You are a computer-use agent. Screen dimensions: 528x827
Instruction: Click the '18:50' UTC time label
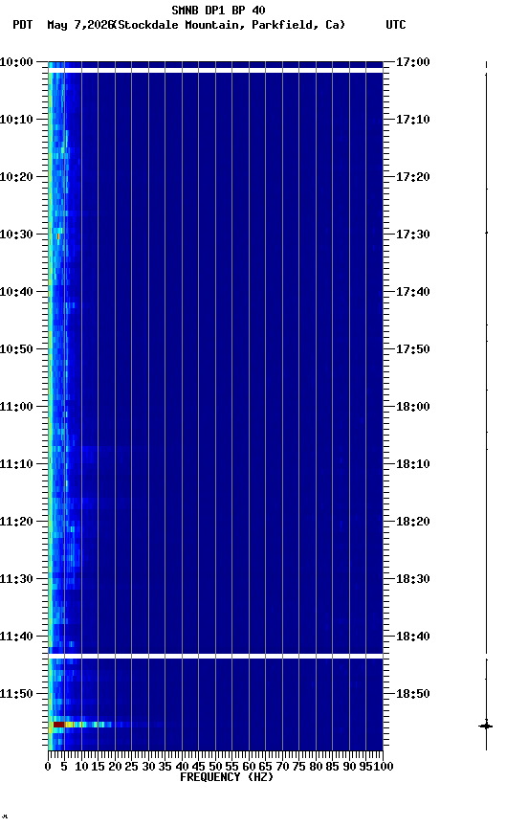413,695
